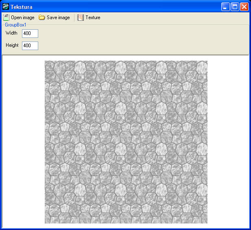Click the Width label
The image size is (251, 230).
[x=11, y=33]
